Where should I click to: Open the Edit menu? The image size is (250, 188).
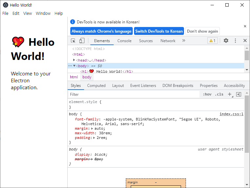click(x=16, y=13)
